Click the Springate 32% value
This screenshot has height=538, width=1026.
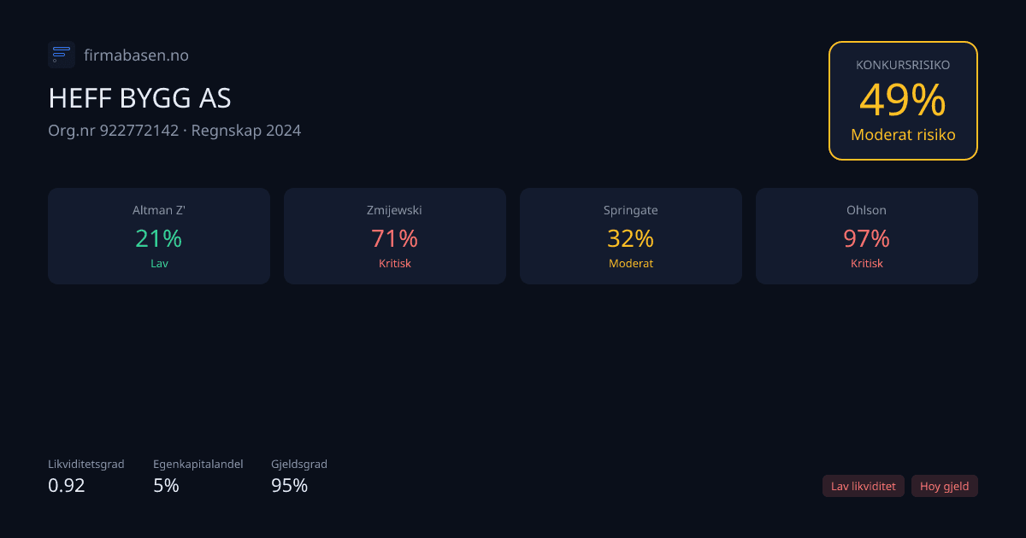[x=630, y=238]
